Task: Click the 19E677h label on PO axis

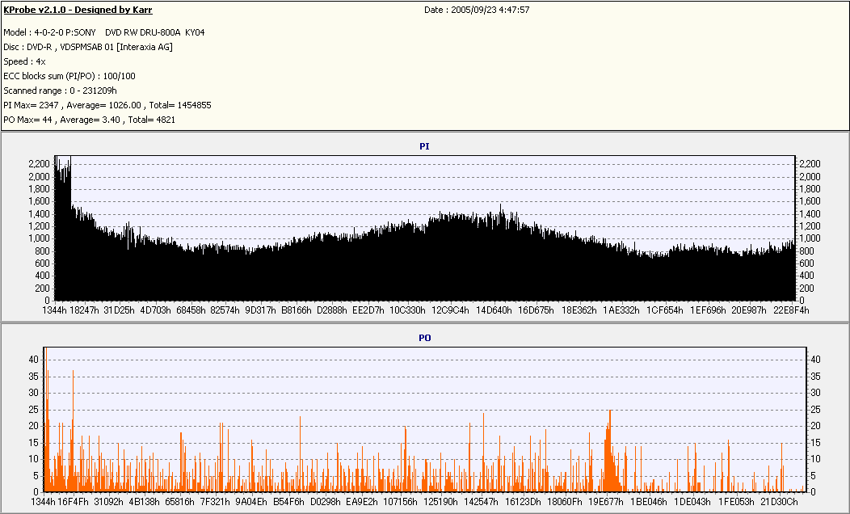Action: (605, 502)
